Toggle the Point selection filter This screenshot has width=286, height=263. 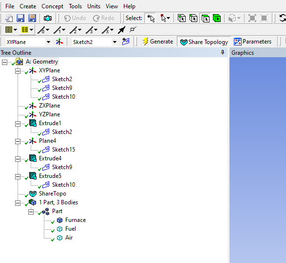(x=182, y=18)
